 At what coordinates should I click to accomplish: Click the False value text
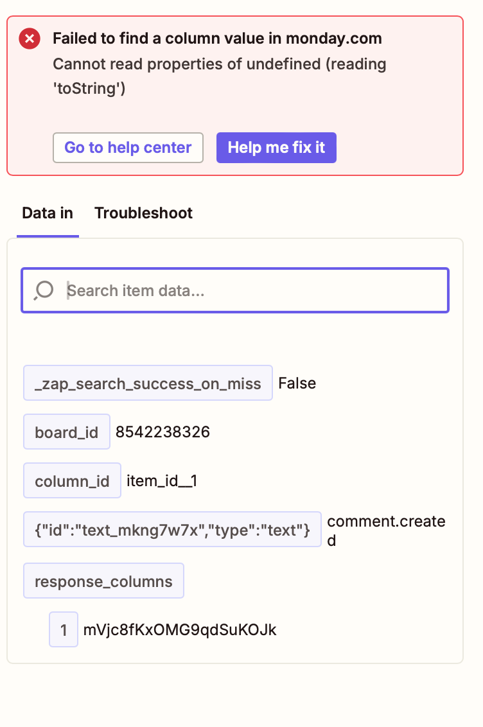click(297, 383)
